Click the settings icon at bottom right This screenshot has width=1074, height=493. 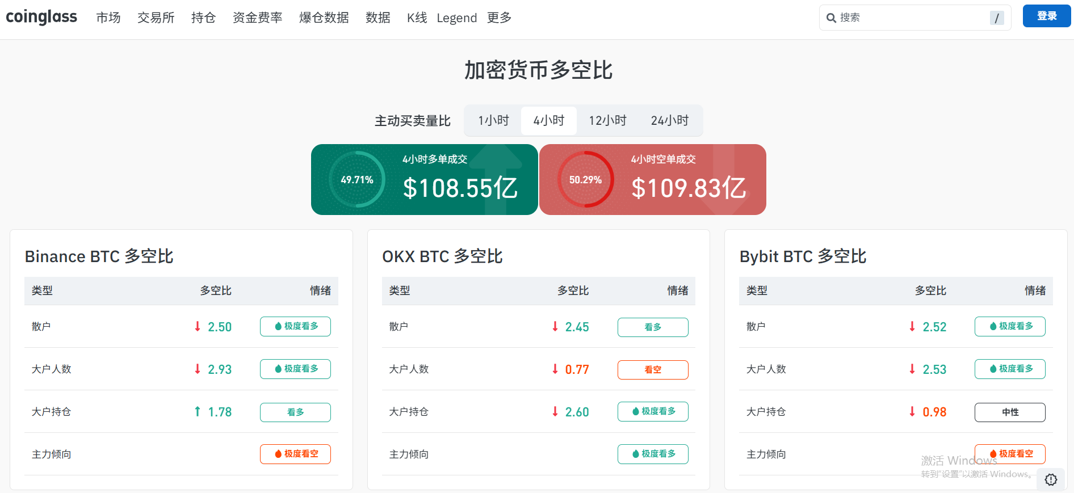tap(1051, 479)
